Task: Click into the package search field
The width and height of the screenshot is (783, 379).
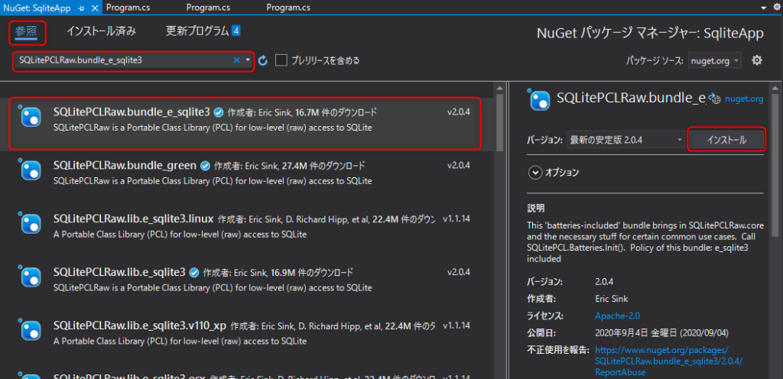Action: (122, 60)
